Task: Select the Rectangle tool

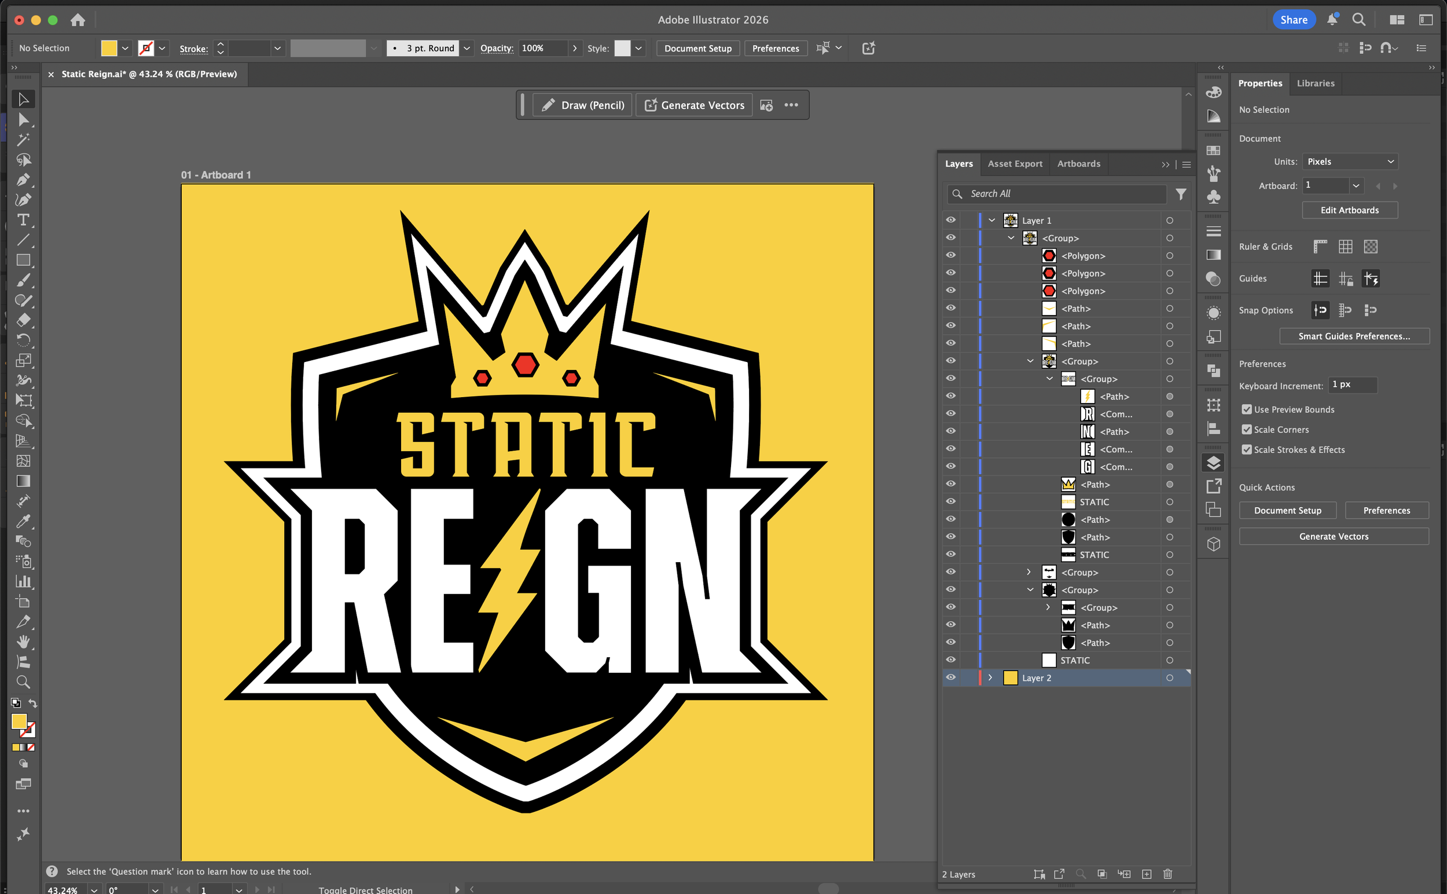Action: click(x=23, y=260)
